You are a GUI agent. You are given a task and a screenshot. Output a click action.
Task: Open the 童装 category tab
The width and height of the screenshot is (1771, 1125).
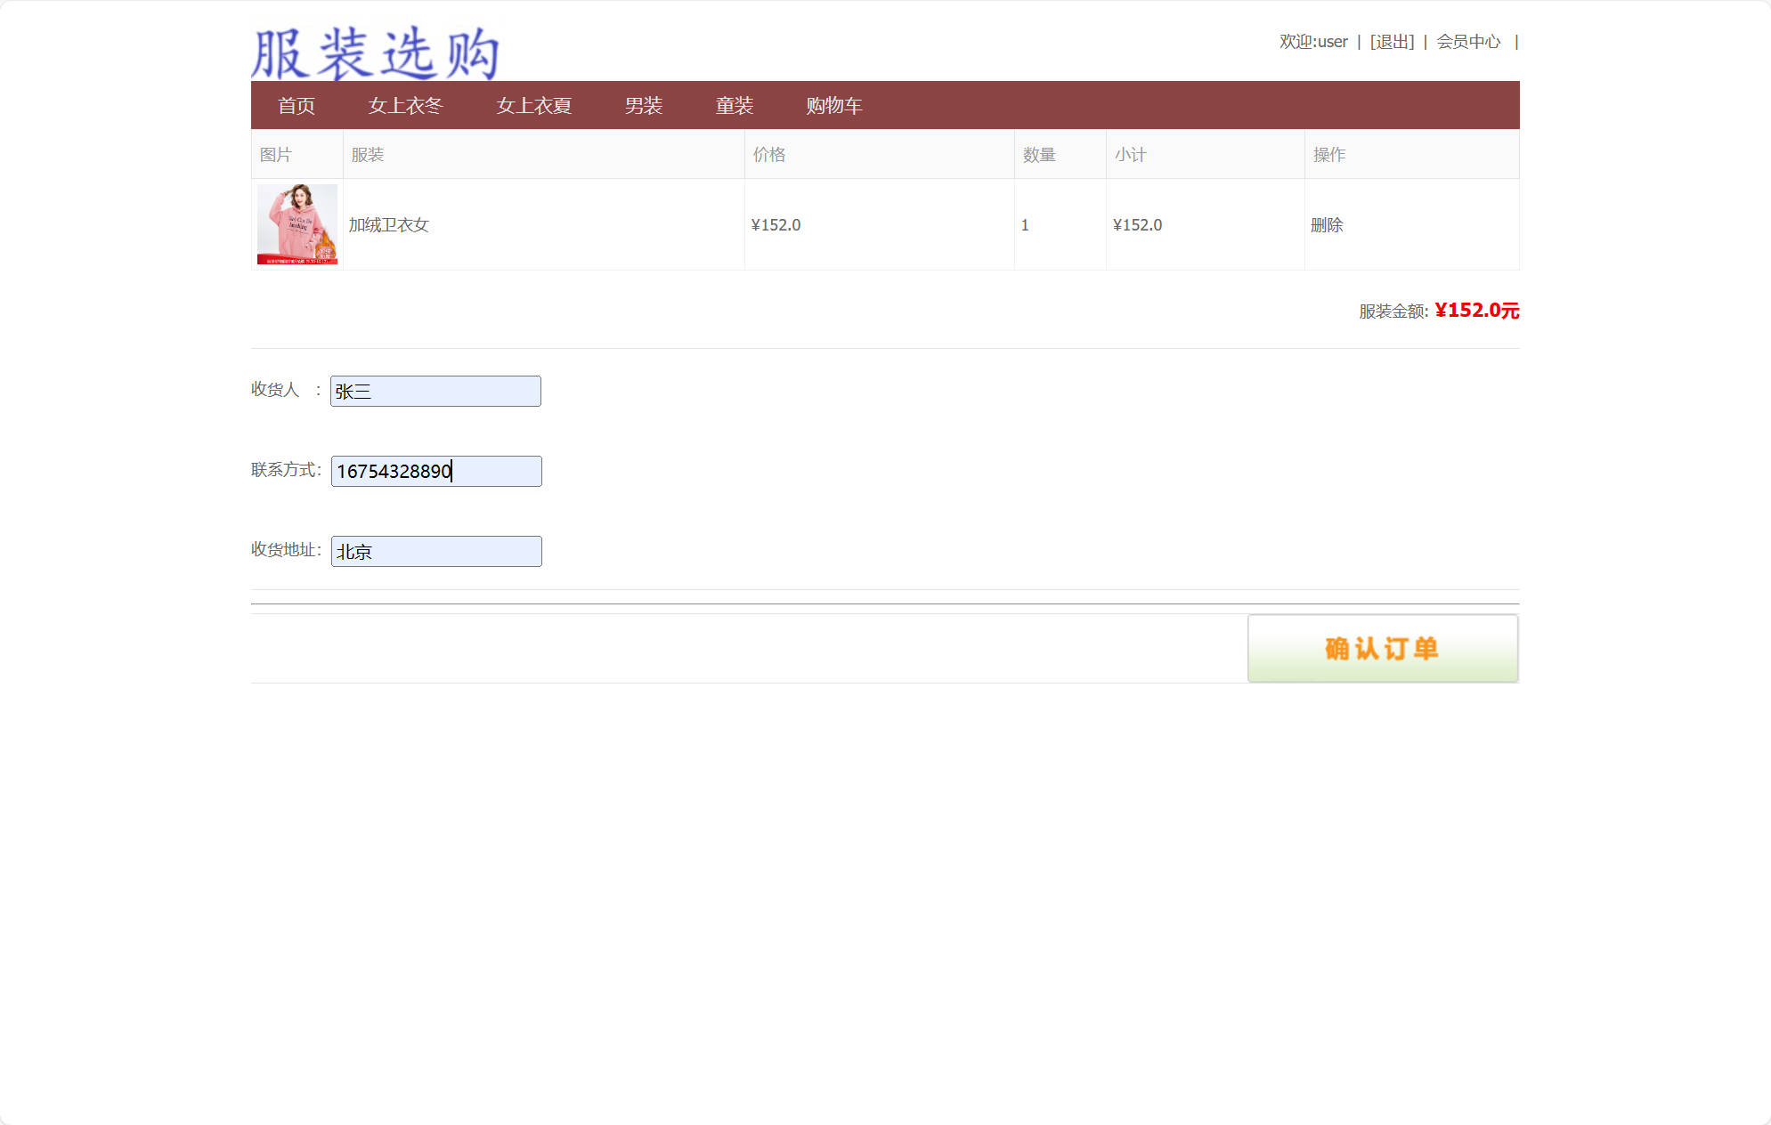[x=734, y=106]
